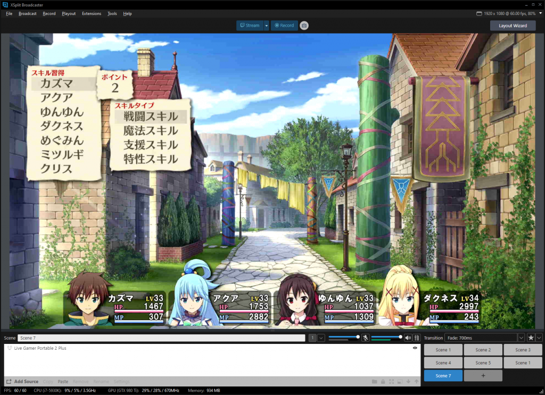The height and width of the screenshot is (395, 545).
Task: Click the source layout position icon
Action: [x=400, y=382]
